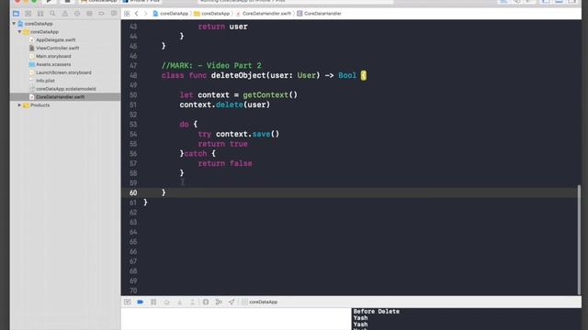This screenshot has width=588, height=330.
Task: Click coreDataApp folder breadcrumb in jump bar
Action: pyautogui.click(x=212, y=14)
